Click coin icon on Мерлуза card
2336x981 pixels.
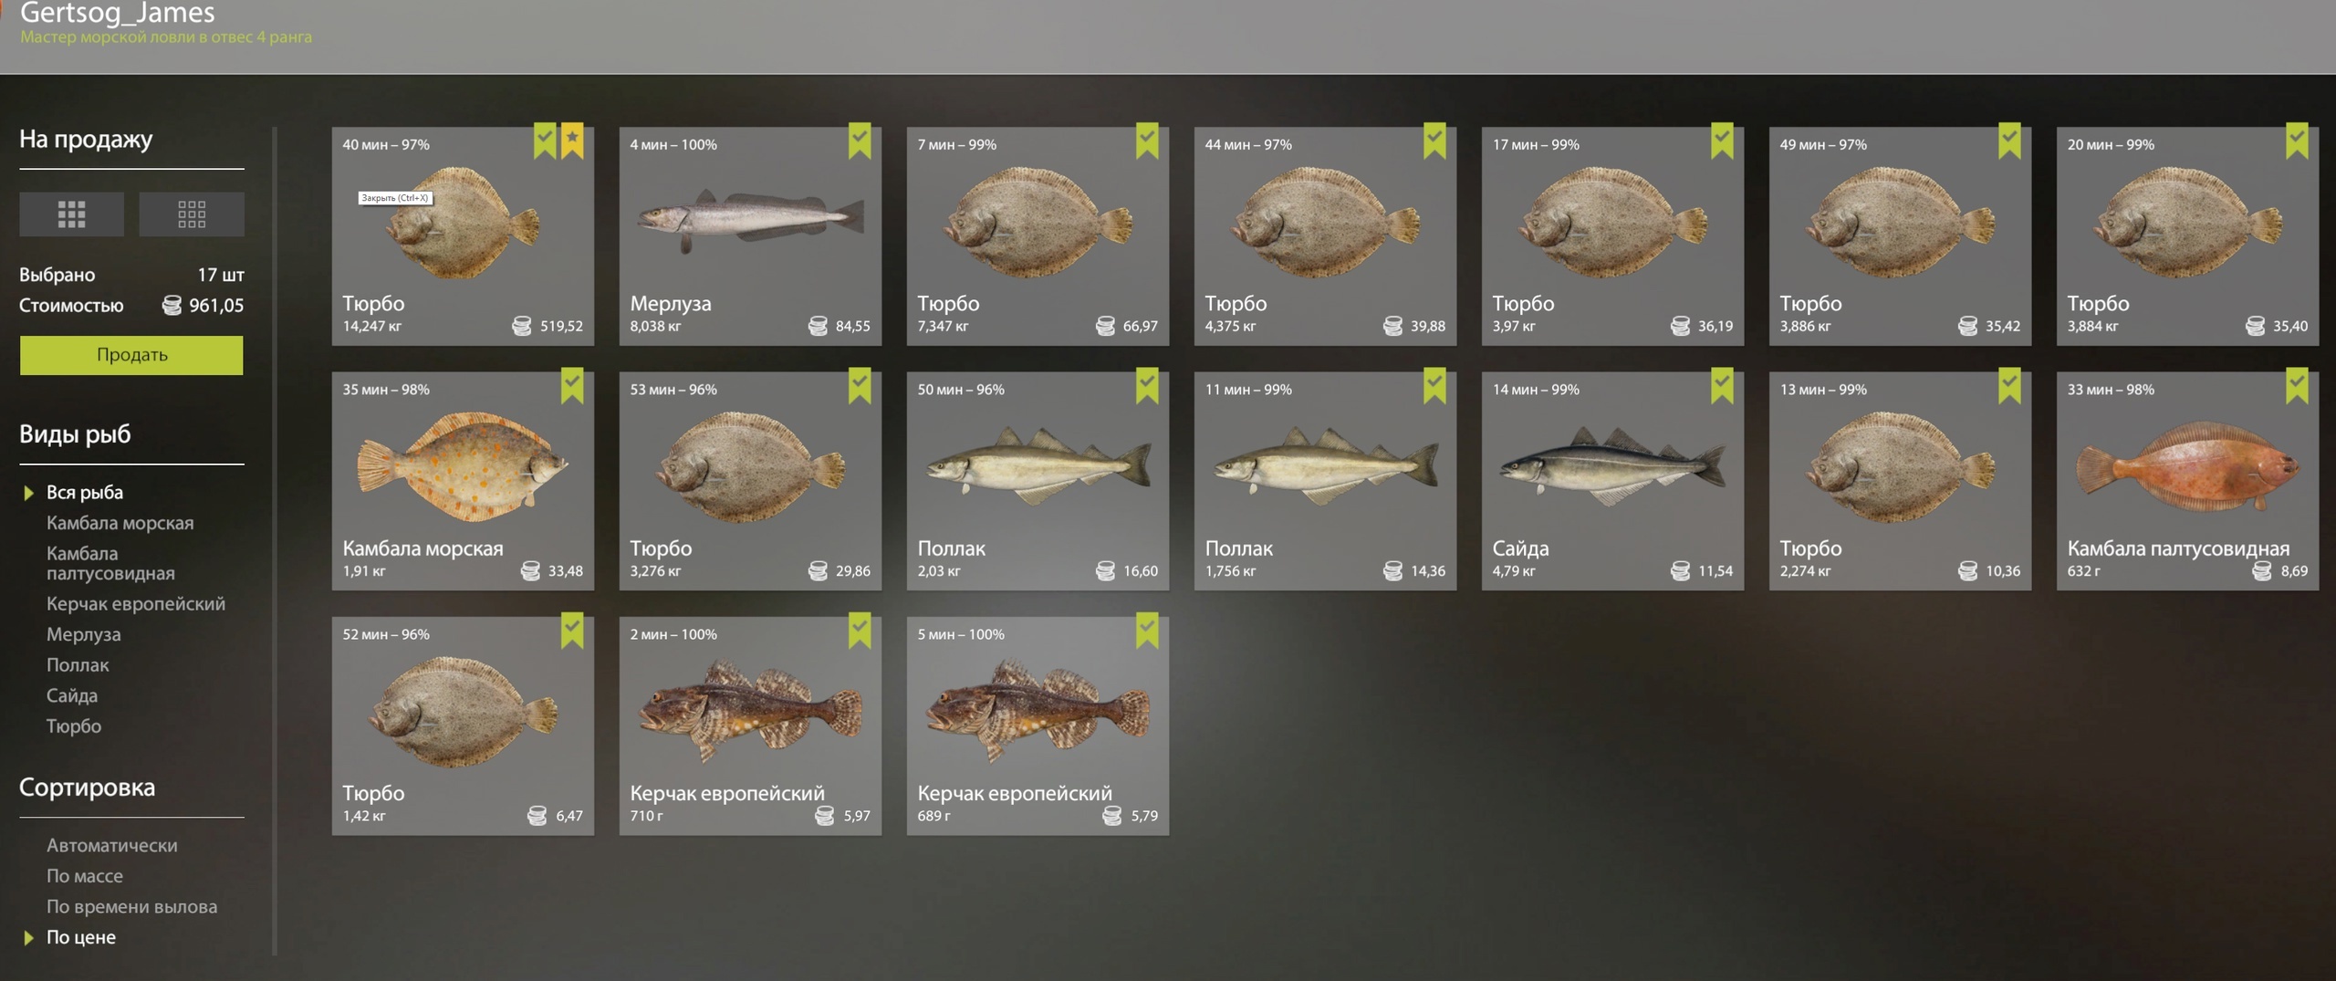[x=818, y=326]
